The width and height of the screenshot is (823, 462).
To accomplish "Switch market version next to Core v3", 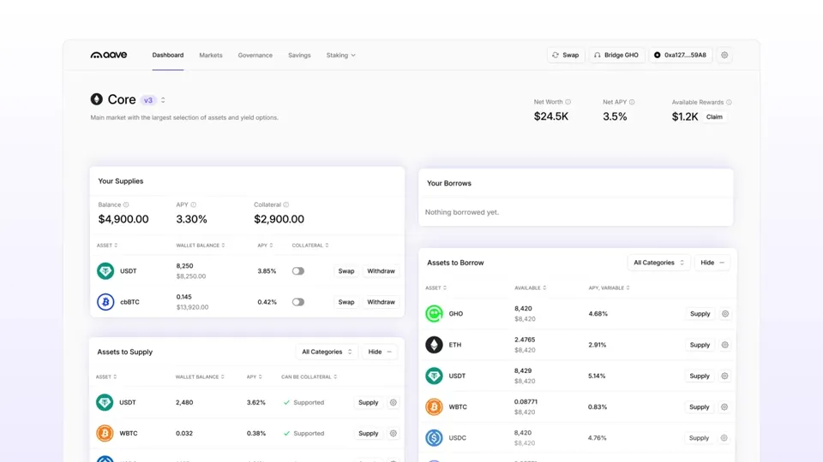I will click(x=163, y=100).
